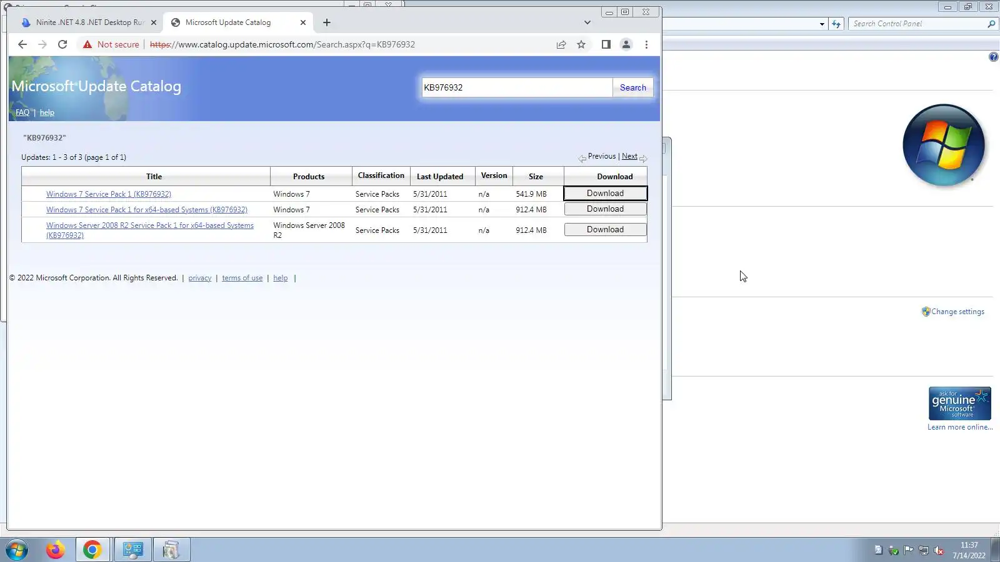Open the Windows Start menu
The image size is (1000, 562).
tap(17, 550)
